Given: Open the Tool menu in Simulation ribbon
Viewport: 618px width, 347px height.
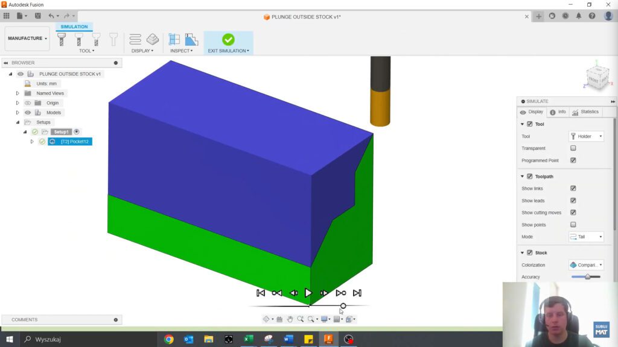Looking at the screenshot, I should point(86,51).
